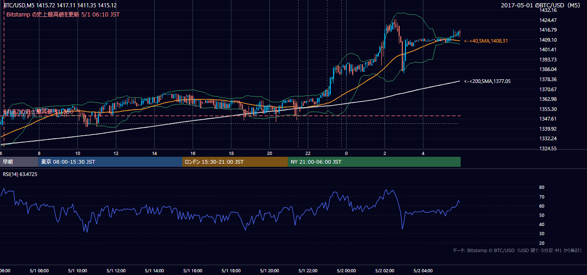The width and height of the screenshot is (587, 275).
Task: Click hour tick 22 under price chart
Action: pos(308,154)
